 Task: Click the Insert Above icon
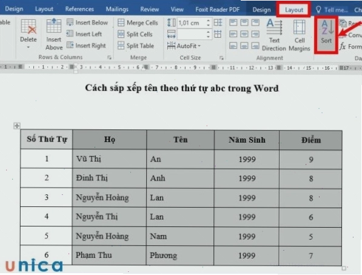54,26
